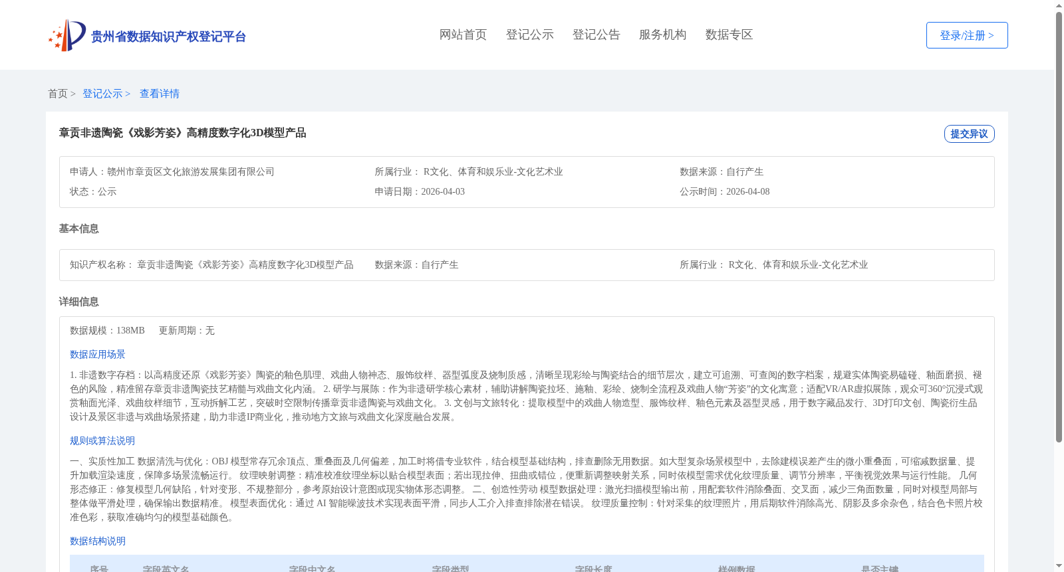Open the 数据专区 nav menu item
Image resolution: width=1064 pixels, height=572 pixels.
coord(729,35)
